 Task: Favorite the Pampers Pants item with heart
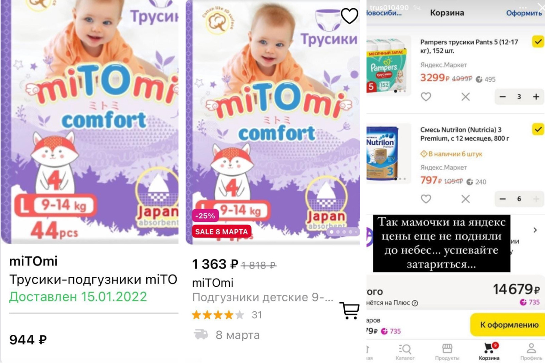(x=426, y=97)
